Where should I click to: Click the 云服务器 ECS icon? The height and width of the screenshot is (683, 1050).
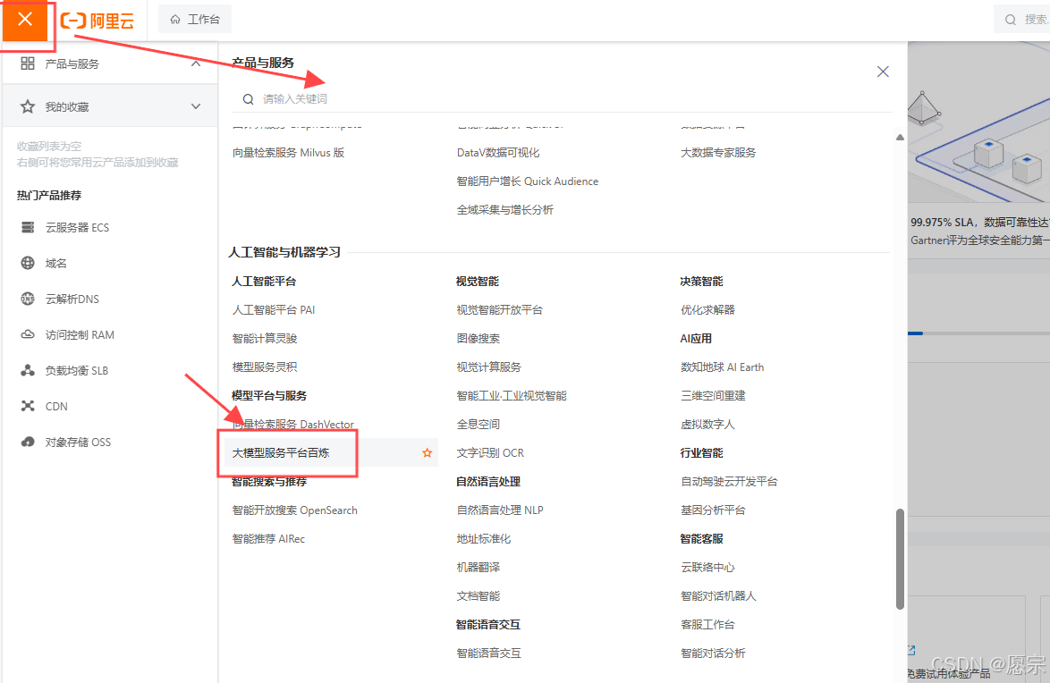coord(28,228)
